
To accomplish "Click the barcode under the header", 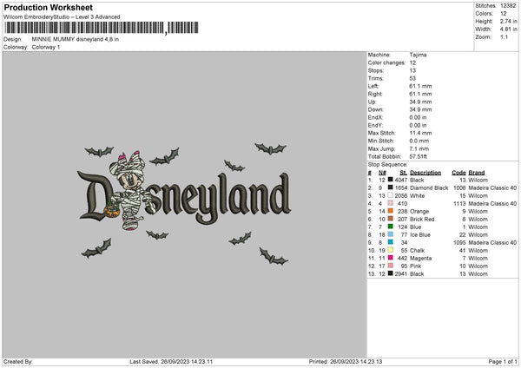I will tap(102, 28).
